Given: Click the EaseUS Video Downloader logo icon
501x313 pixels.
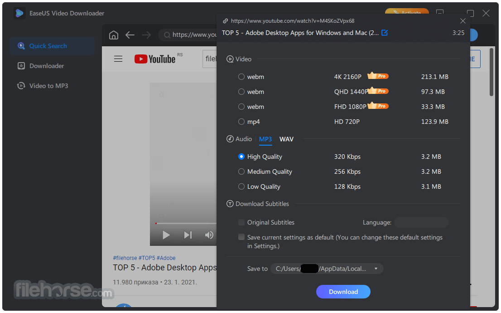Looking at the screenshot, I should click(x=19, y=13).
